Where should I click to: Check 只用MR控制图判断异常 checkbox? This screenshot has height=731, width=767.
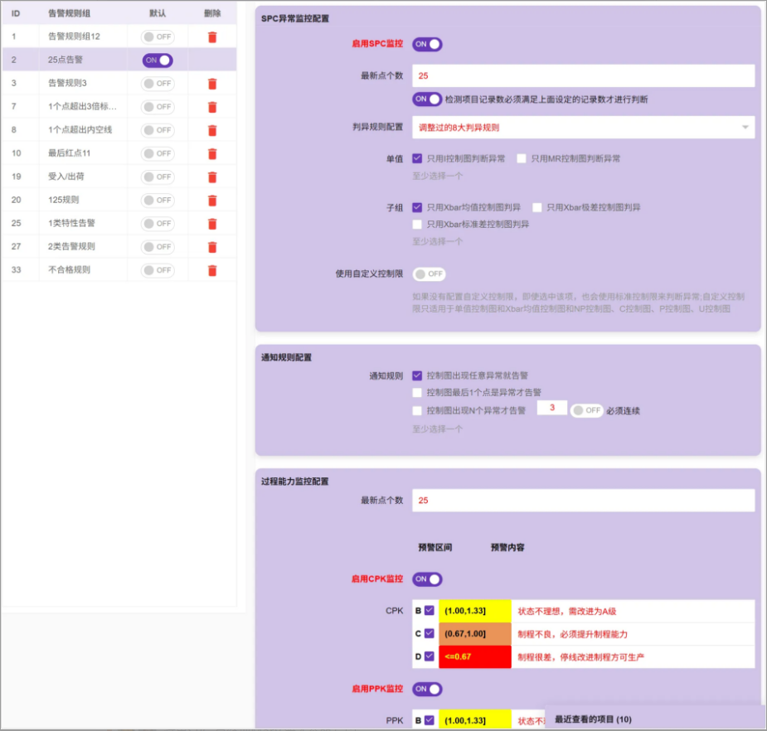click(x=522, y=158)
